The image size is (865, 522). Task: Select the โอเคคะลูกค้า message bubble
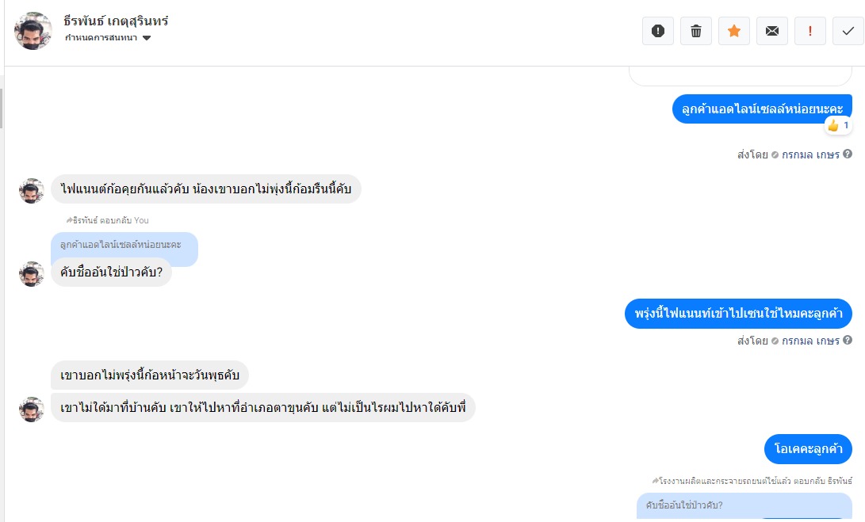[x=808, y=449]
